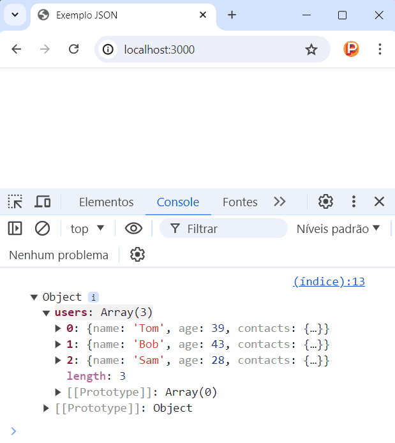The height and width of the screenshot is (443, 395).
Task: Minimize the browser window
Action: [x=307, y=15]
